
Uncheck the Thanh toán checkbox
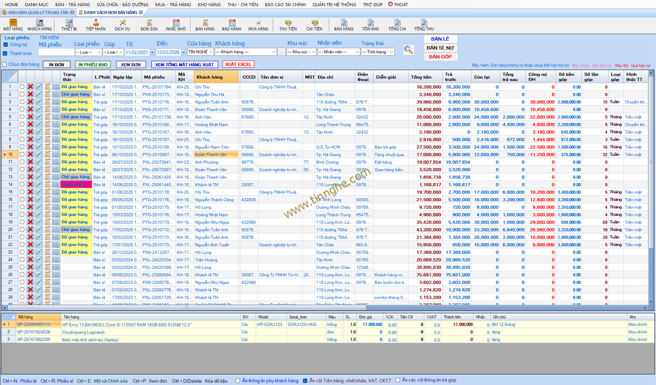(5, 54)
